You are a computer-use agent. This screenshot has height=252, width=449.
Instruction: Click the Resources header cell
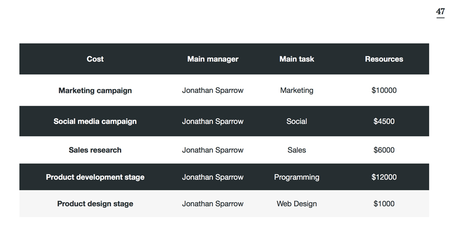click(384, 59)
